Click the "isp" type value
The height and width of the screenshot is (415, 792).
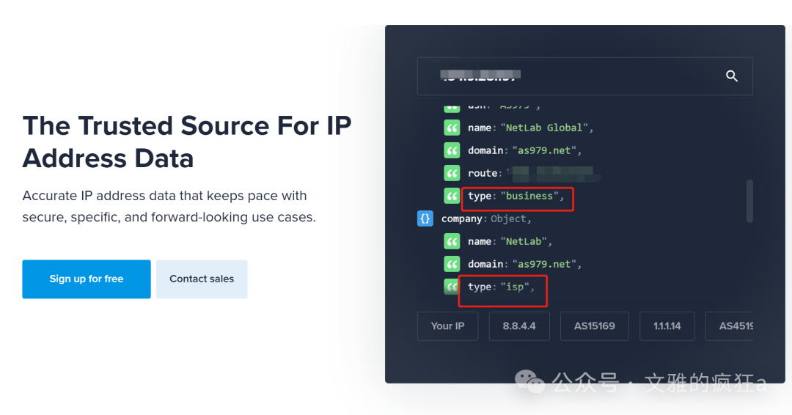515,287
